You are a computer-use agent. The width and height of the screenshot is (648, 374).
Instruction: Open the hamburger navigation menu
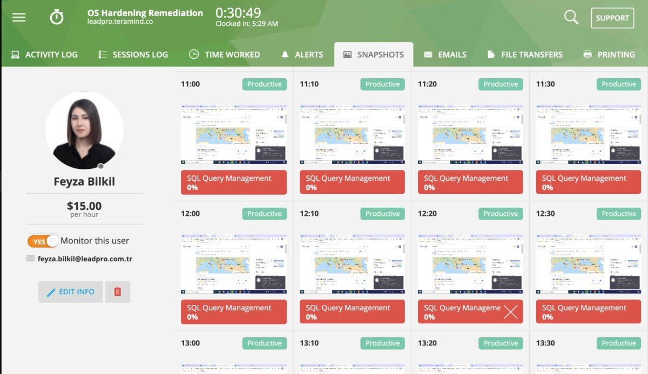point(19,17)
